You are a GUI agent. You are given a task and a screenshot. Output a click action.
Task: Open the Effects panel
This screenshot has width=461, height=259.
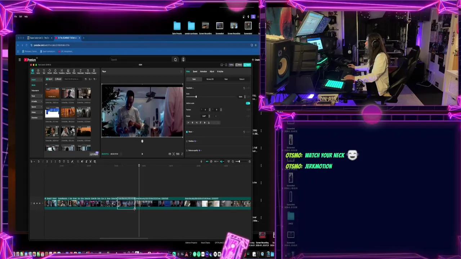(x=55, y=72)
